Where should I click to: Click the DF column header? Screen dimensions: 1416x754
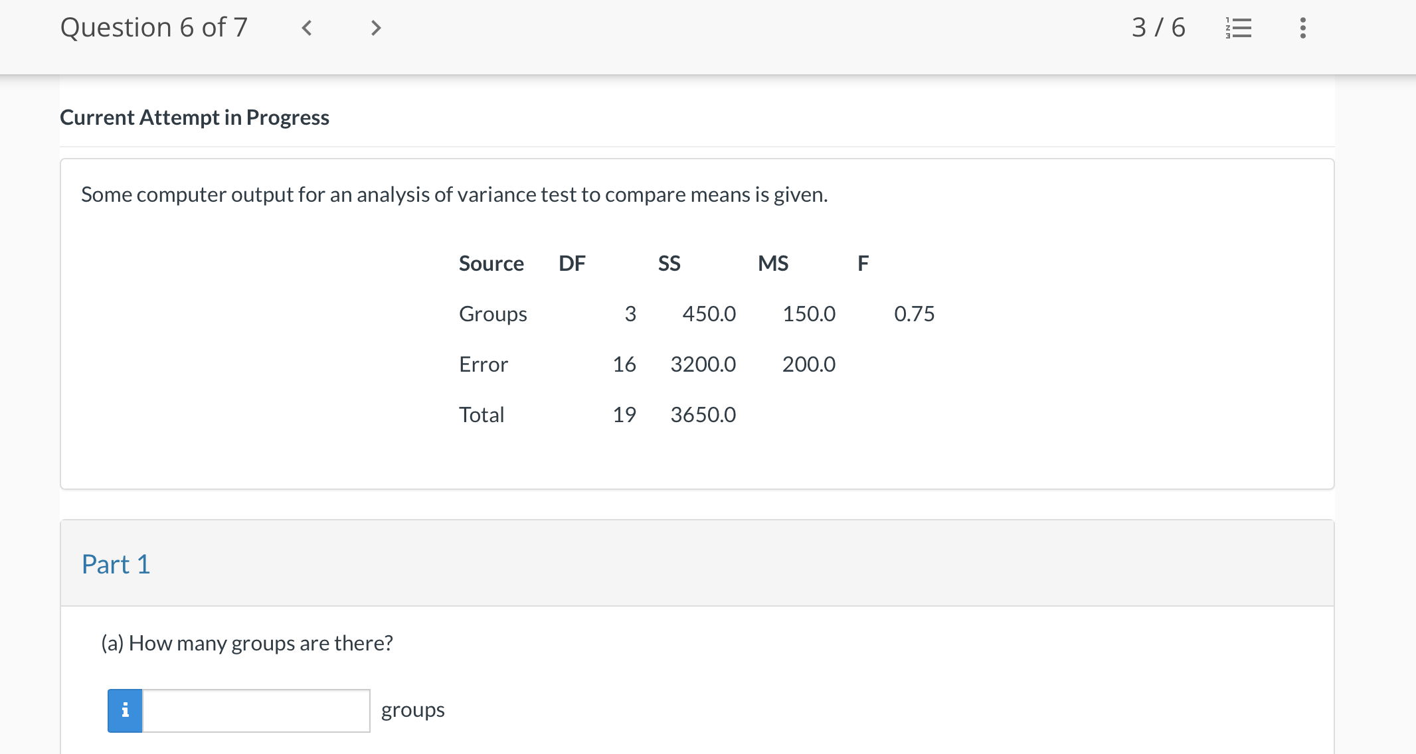point(572,264)
